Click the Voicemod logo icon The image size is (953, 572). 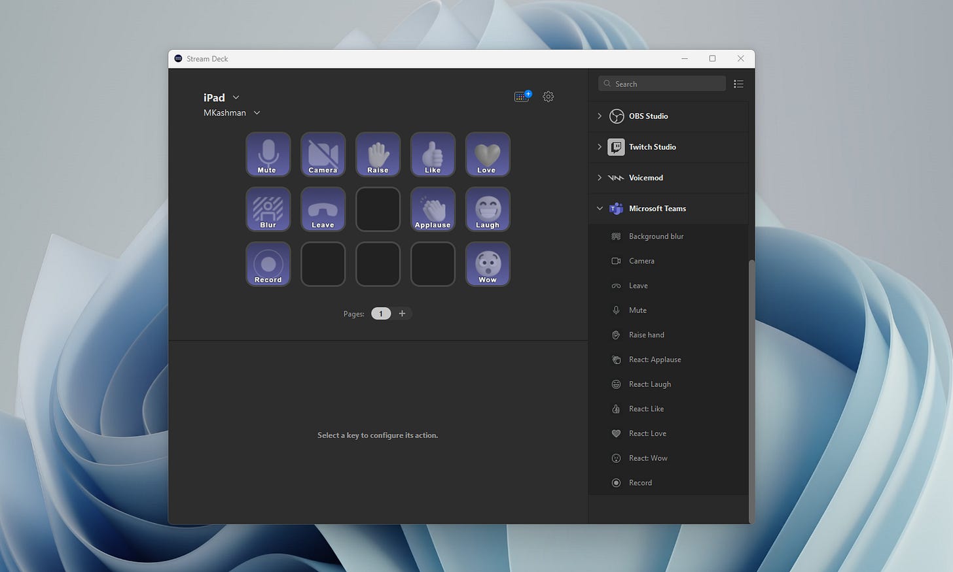616,178
